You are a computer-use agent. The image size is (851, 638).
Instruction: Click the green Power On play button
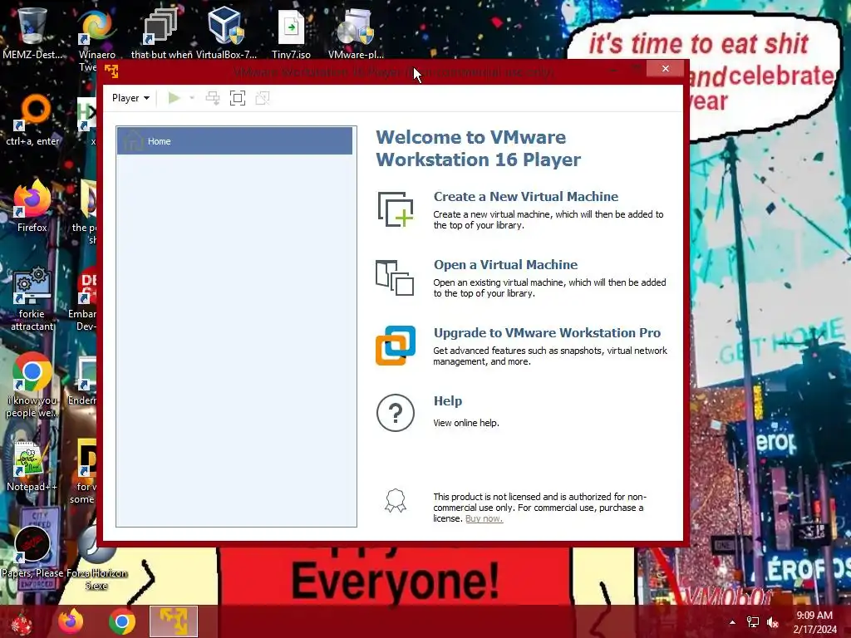tap(175, 98)
